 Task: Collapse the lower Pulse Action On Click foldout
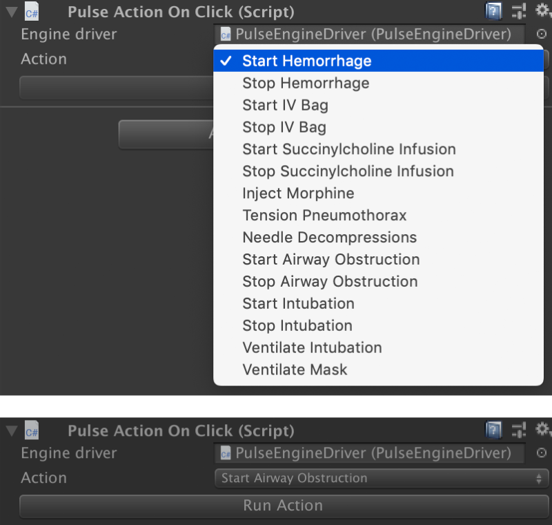pyautogui.click(x=11, y=431)
